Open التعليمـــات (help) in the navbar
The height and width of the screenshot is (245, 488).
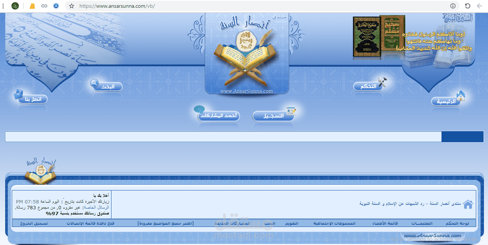(x=422, y=224)
